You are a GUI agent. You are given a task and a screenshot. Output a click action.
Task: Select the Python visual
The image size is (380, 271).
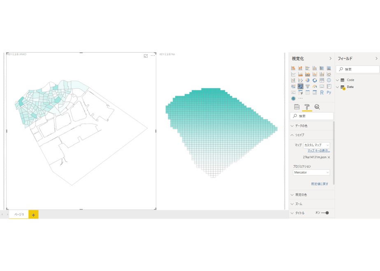click(x=329, y=92)
